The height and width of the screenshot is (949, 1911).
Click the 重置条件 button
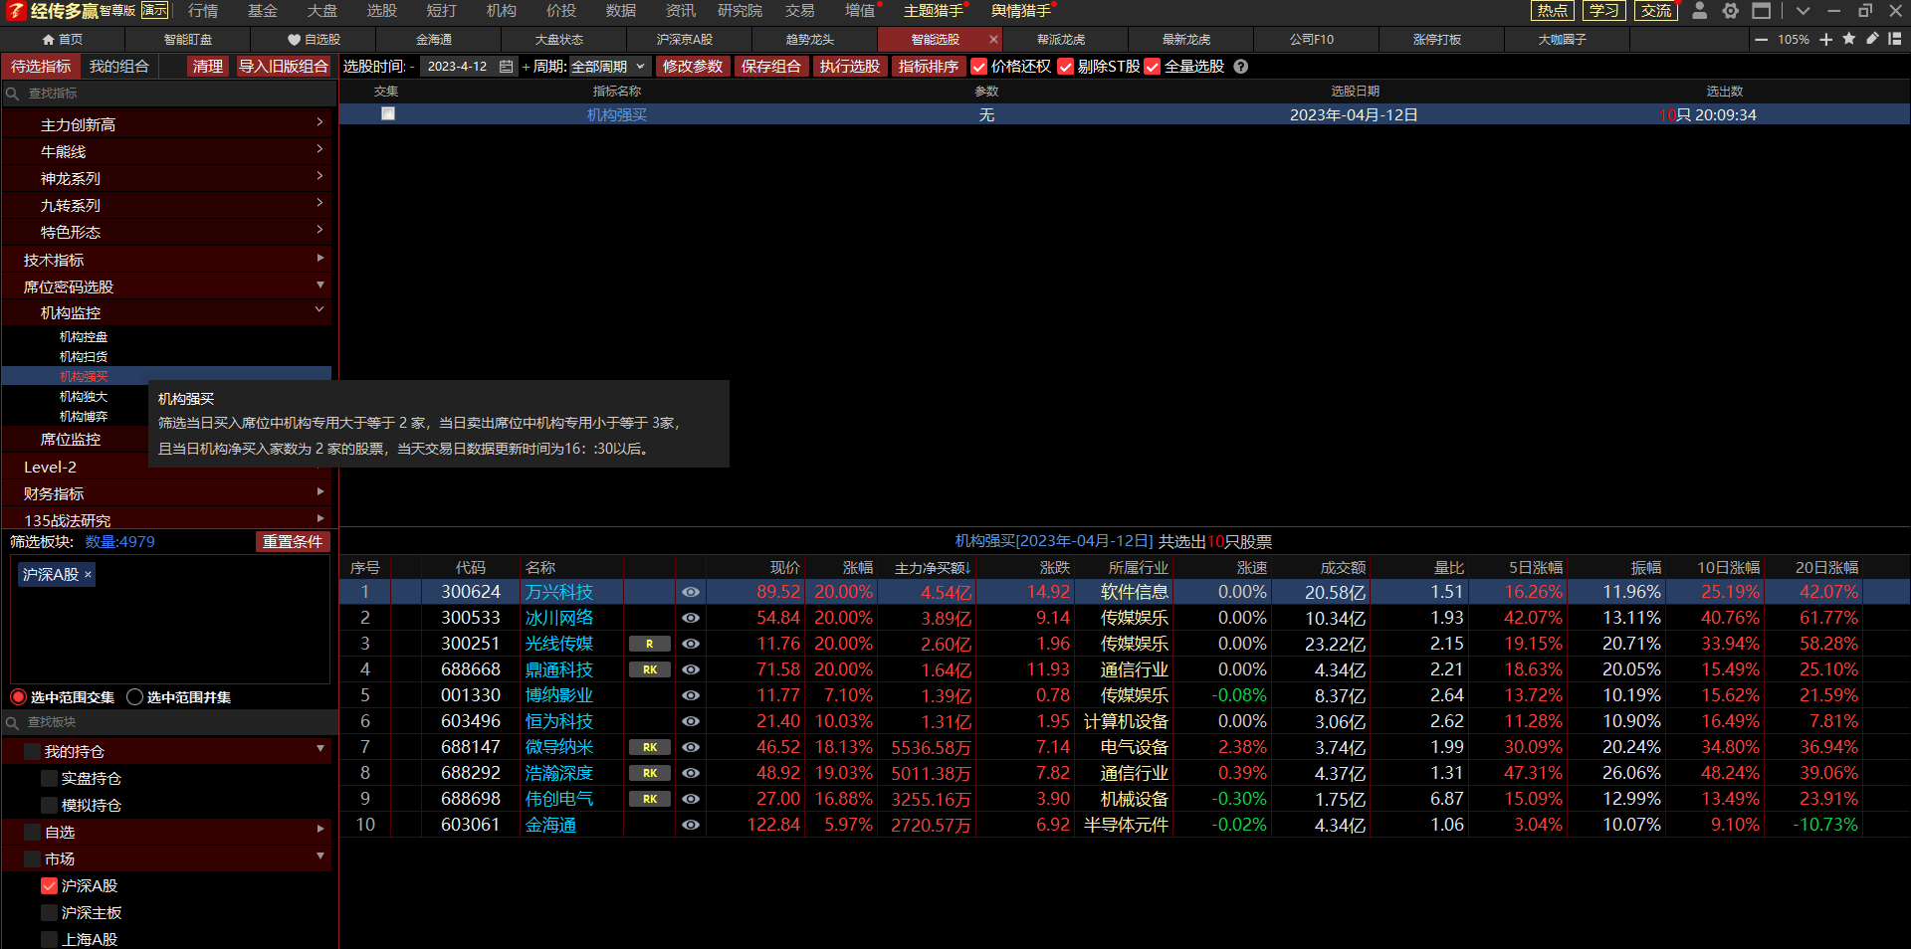point(293,542)
